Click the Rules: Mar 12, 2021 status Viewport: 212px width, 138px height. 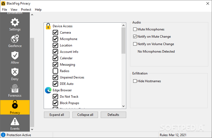173,135
